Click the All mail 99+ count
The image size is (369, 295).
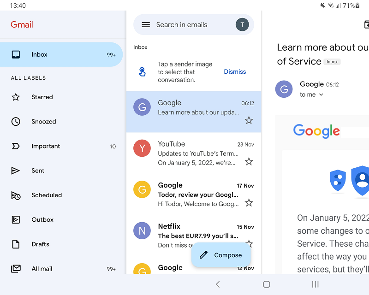pos(111,269)
